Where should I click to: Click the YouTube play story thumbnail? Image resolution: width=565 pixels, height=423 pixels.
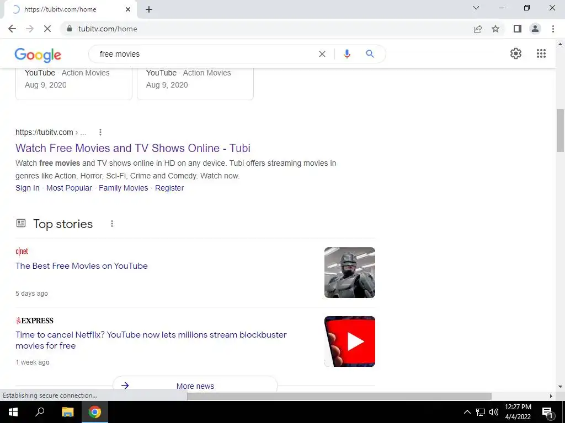[349, 341]
